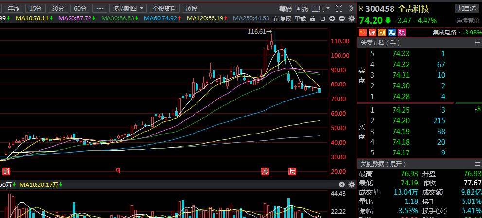
Task: Zoom in chart with plus icon
Action: point(332,19)
